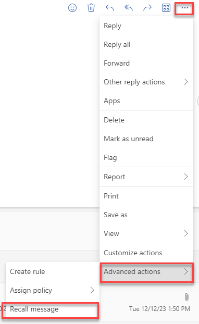The width and height of the screenshot is (199, 324).
Task: Open the apps grid icon
Action: [x=166, y=8]
